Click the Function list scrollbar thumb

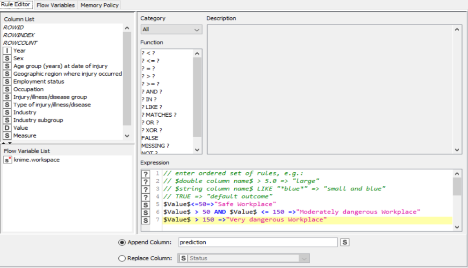(197, 97)
